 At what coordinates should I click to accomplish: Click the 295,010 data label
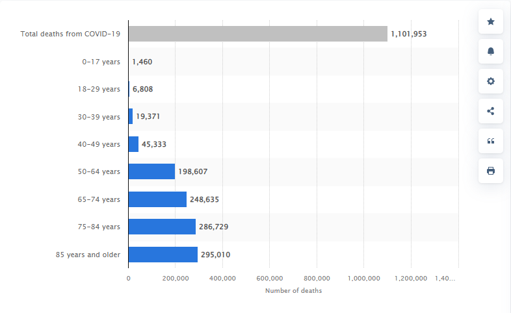tap(215, 255)
